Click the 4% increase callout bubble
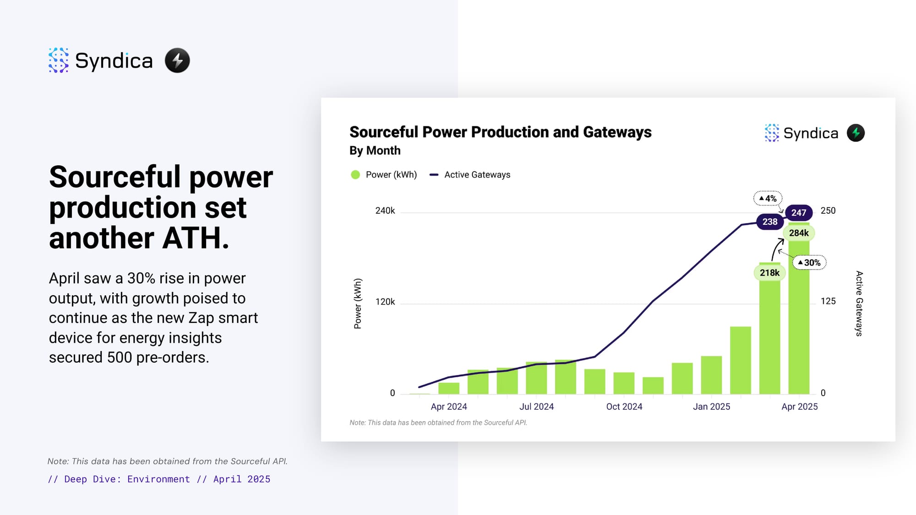Screen dimensions: 916x515 pyautogui.click(x=768, y=198)
